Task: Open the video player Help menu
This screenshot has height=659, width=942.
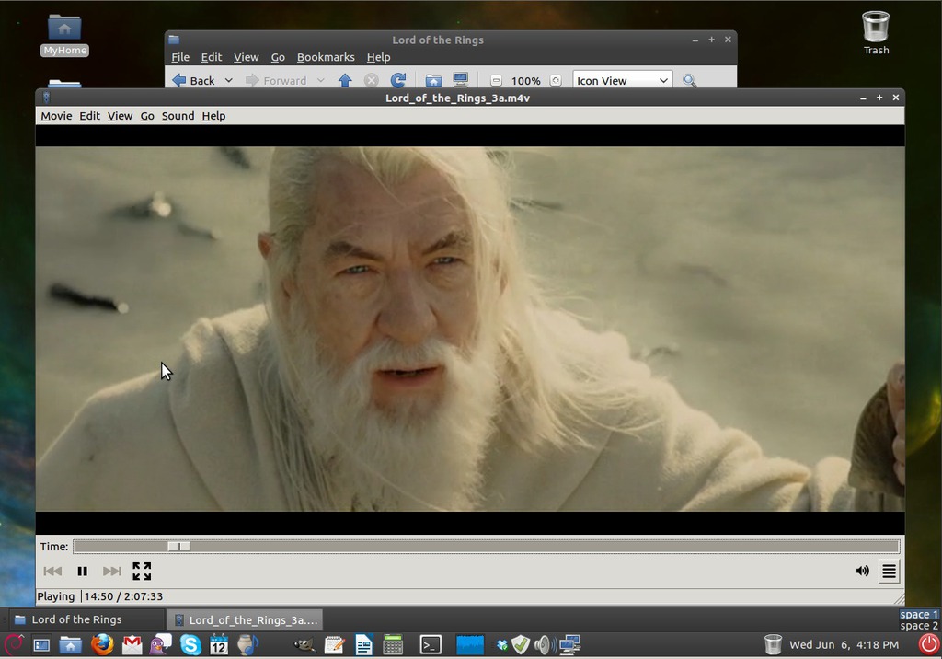Action: pyautogui.click(x=213, y=116)
